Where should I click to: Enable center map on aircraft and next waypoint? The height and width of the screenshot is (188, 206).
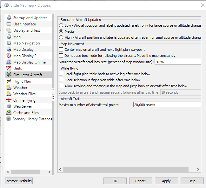click(x=61, y=50)
